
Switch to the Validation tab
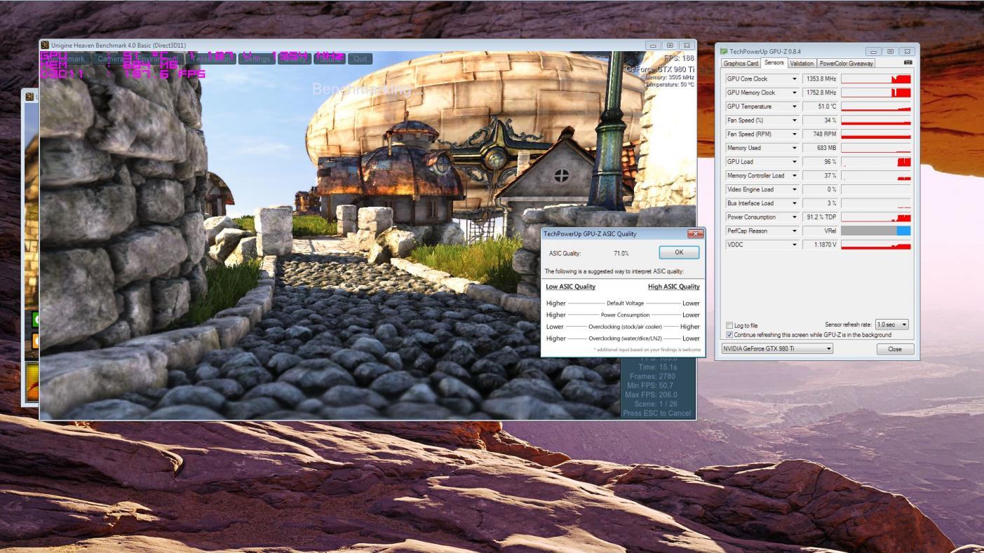click(802, 63)
